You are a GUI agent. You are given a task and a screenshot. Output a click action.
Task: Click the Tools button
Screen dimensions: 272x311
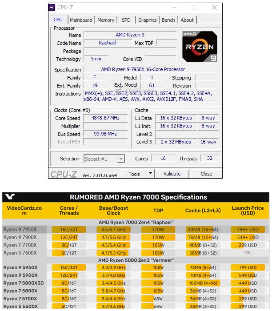(x=134, y=174)
